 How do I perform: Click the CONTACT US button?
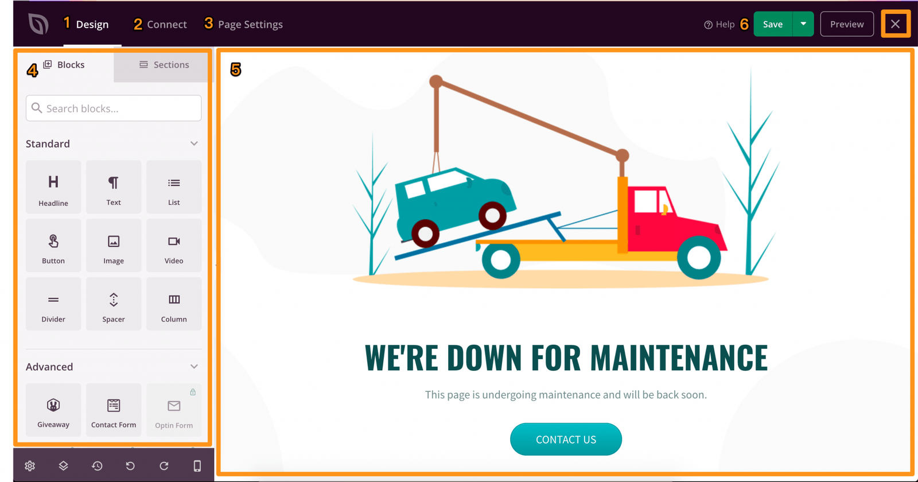click(x=566, y=440)
